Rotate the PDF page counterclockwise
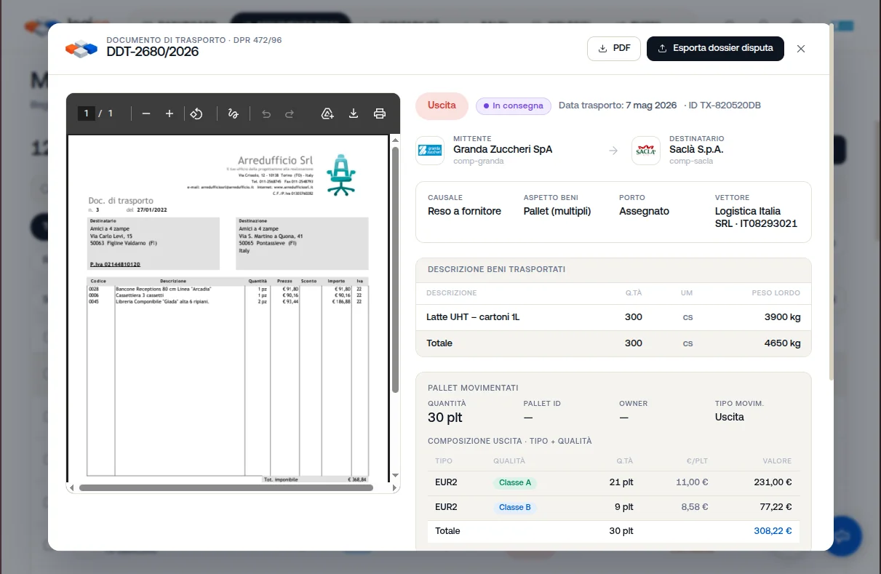 pyautogui.click(x=196, y=113)
